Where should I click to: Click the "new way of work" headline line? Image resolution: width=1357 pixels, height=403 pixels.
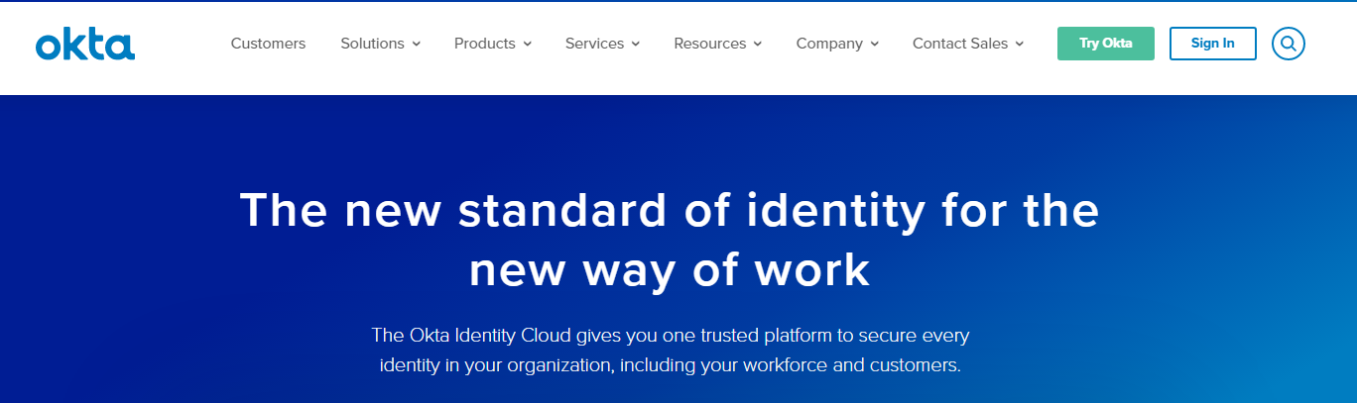(670, 269)
